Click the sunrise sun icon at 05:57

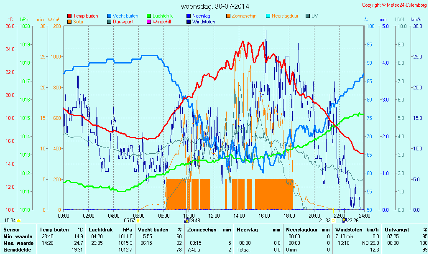point(138,221)
